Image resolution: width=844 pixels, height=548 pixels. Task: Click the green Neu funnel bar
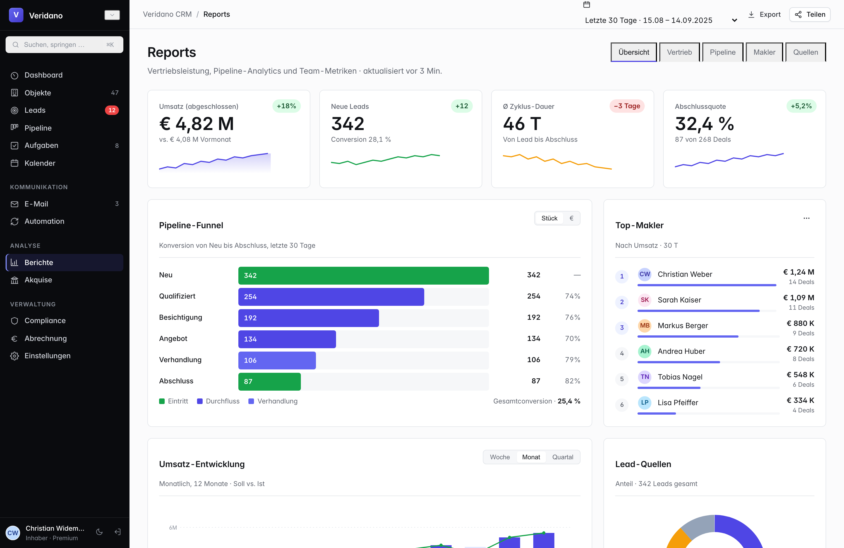point(363,275)
